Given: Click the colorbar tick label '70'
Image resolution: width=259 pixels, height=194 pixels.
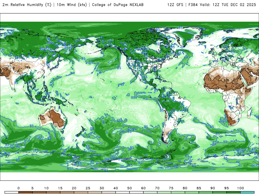Looking at the screenshot, I should pos(157,188).
